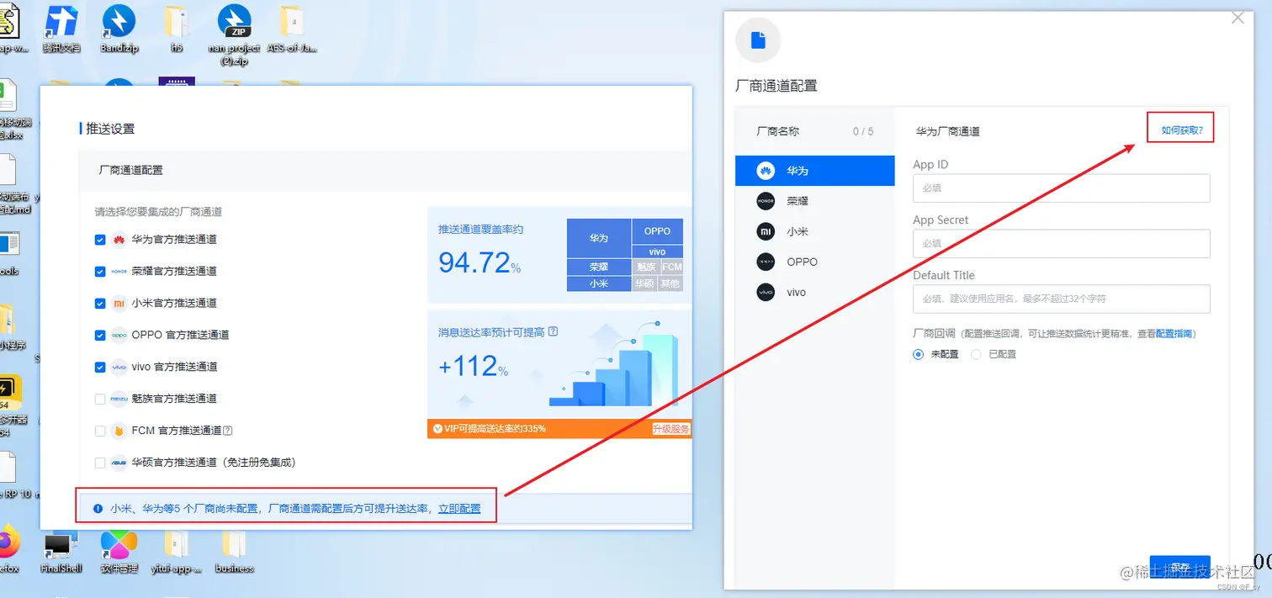This screenshot has height=598, width=1272.
Task: Click the blue document icon above 厂商通道配置
Action: [758, 40]
